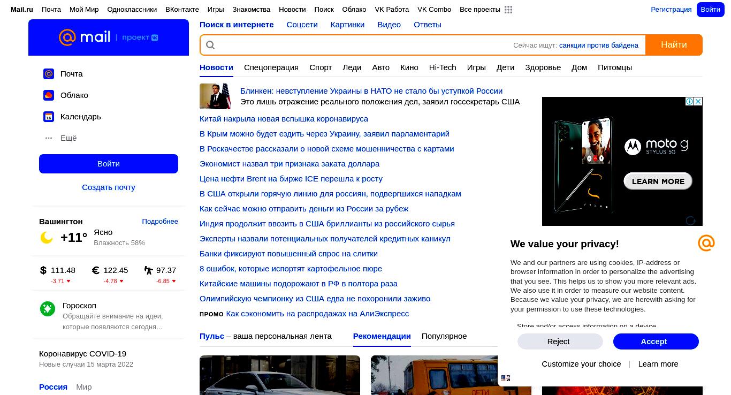731x395 pixels.
Task: Select Мир tab in COVID block
Action: (84, 387)
